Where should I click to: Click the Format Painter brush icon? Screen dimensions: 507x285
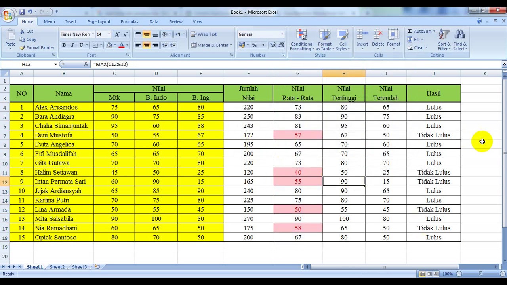[23, 48]
